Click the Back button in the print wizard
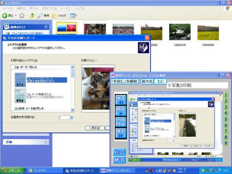The image size is (232, 174). 95,128
